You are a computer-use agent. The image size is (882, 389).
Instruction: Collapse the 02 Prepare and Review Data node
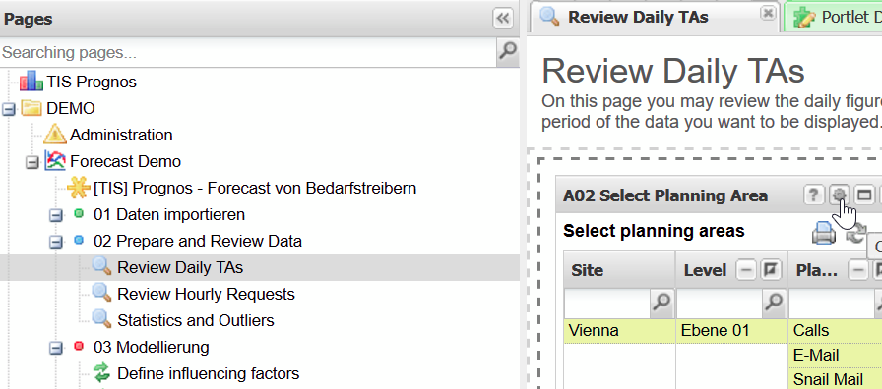pos(56,242)
